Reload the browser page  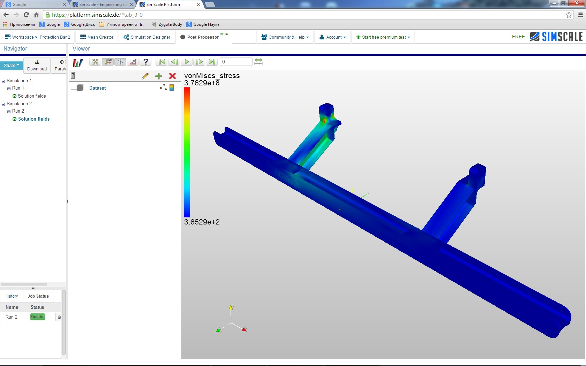point(26,15)
